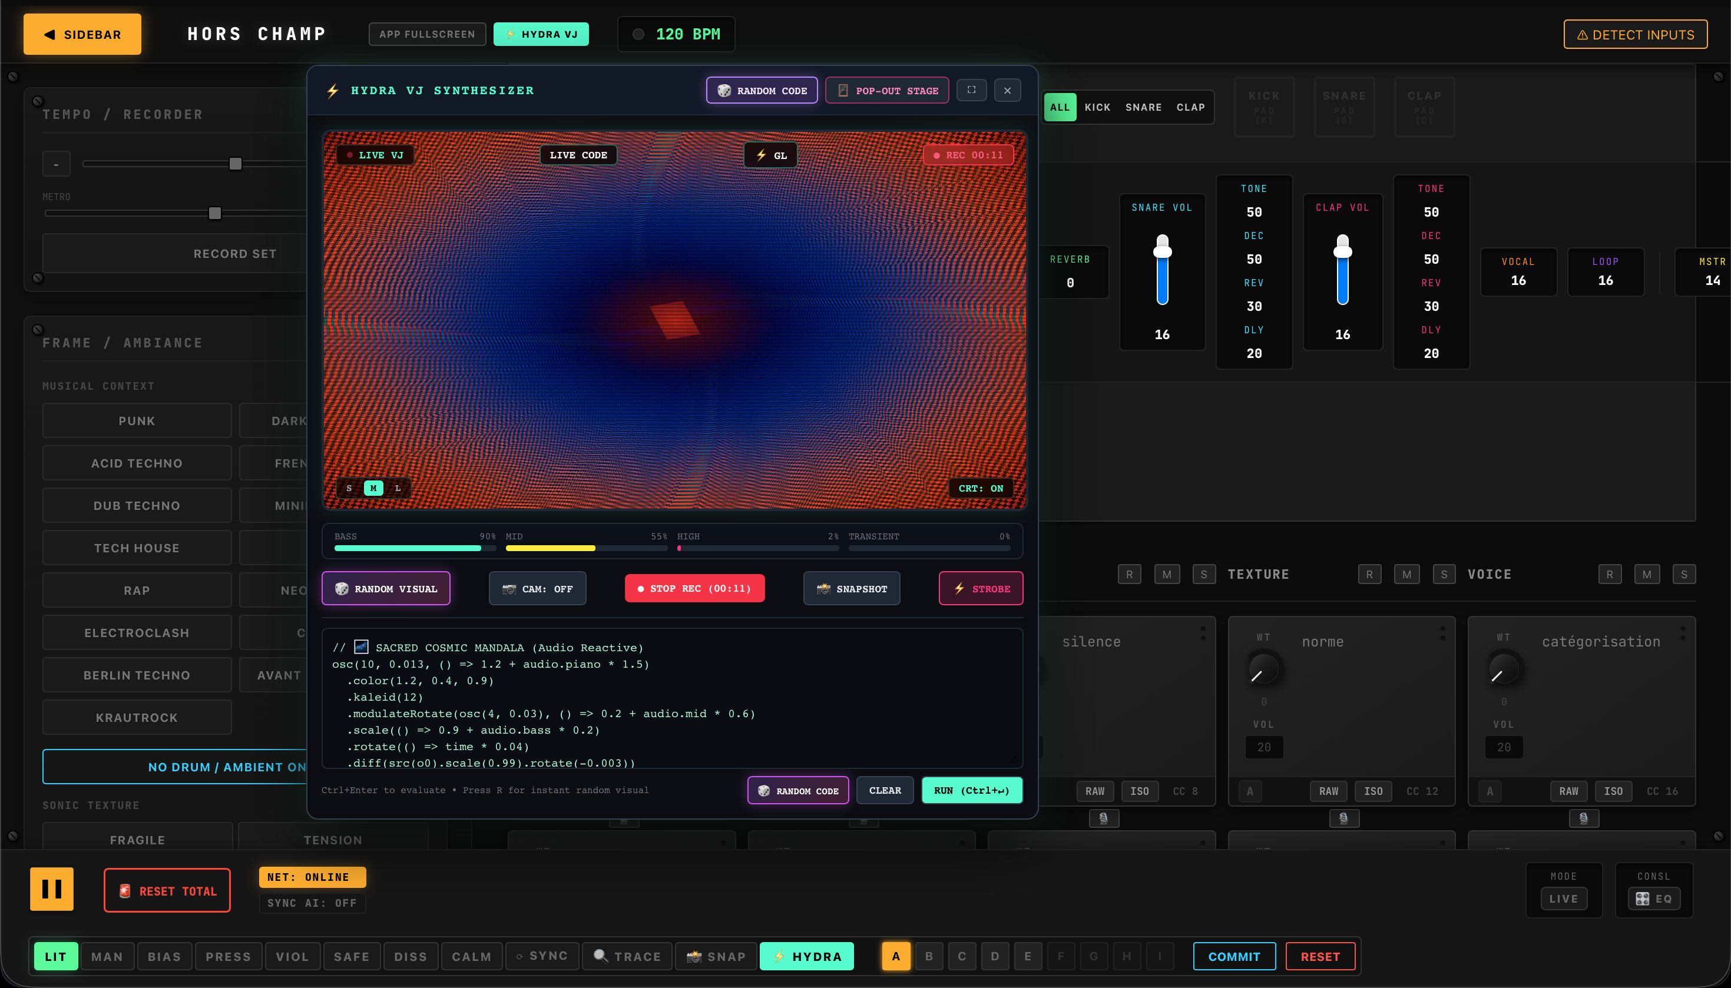Toggle the CRT: ON effect
The image size is (1731, 988).
981,488
